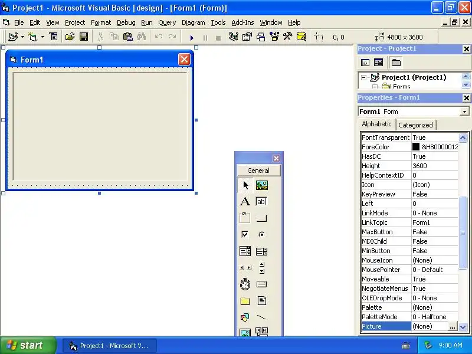Click View Object in the Project panel
Viewport: 472px width, 354px height.
378,63
